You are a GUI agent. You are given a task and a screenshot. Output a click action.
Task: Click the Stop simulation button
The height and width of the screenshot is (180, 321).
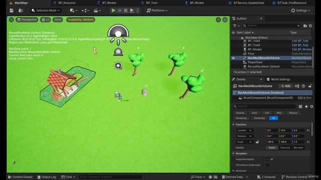pos(126,10)
